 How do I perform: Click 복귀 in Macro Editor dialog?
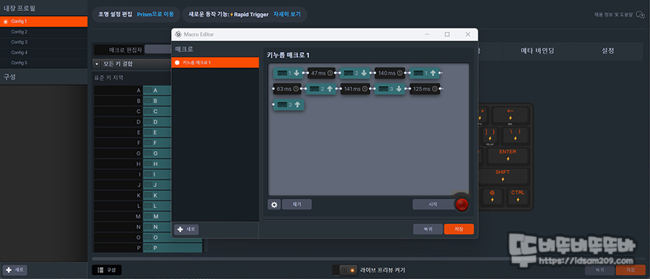(428, 229)
